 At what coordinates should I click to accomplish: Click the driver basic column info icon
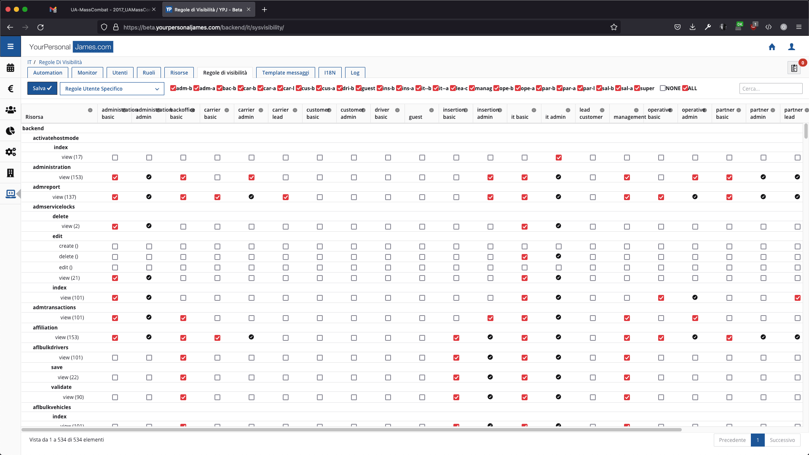[x=397, y=110]
